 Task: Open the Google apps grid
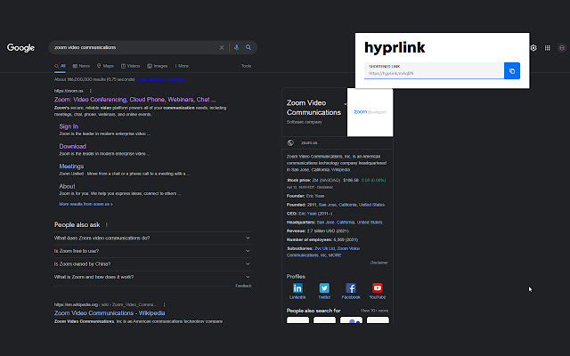pos(547,47)
